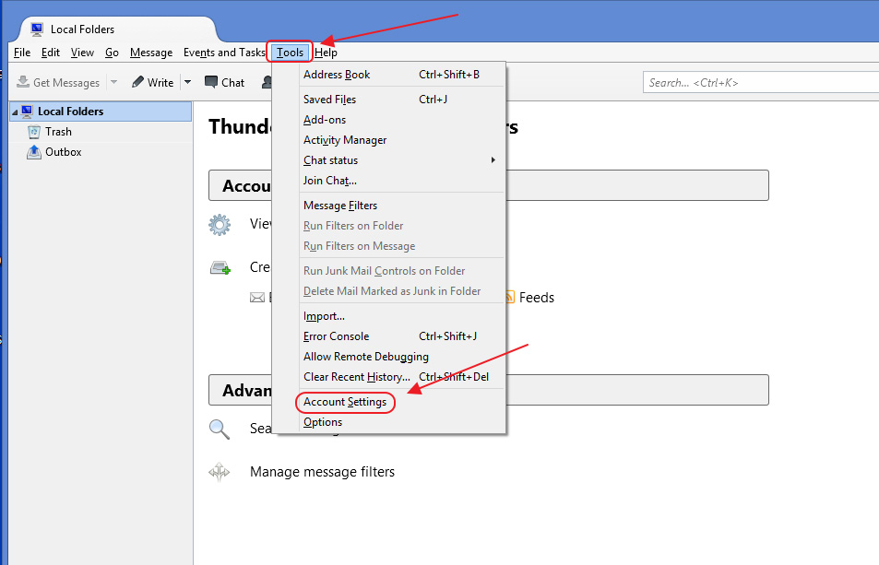Select Allow Remote Debugging entry
879x565 pixels.
(x=402, y=356)
